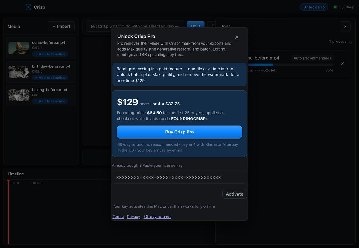Select the boxing-before.mp4 thumbnail

pyautogui.click(x=19, y=95)
